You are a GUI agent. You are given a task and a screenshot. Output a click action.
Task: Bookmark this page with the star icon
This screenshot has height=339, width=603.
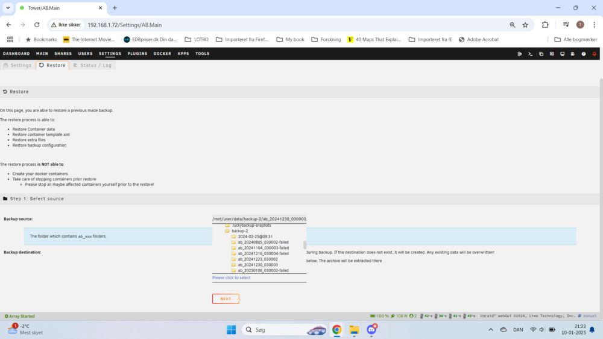point(525,25)
